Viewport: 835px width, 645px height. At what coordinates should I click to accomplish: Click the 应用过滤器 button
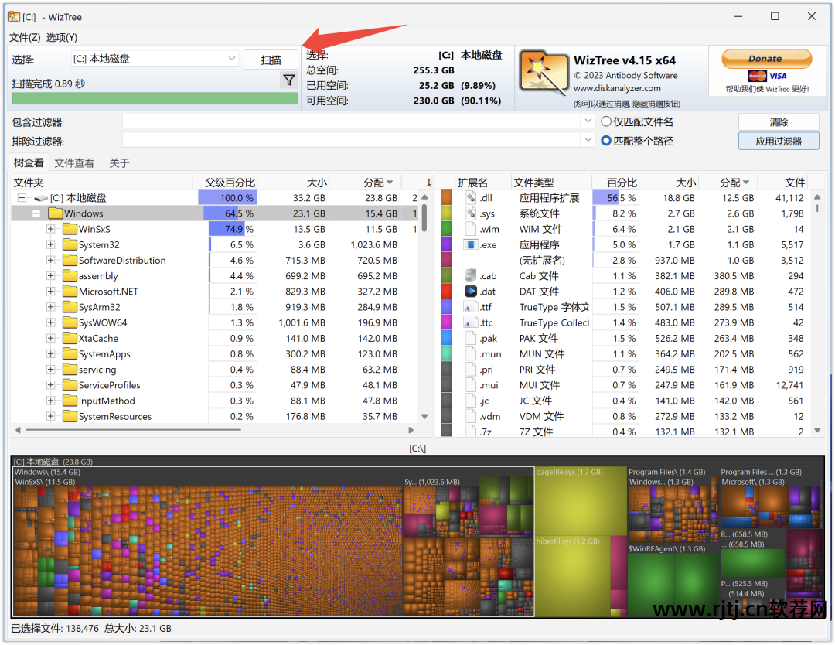(x=779, y=142)
